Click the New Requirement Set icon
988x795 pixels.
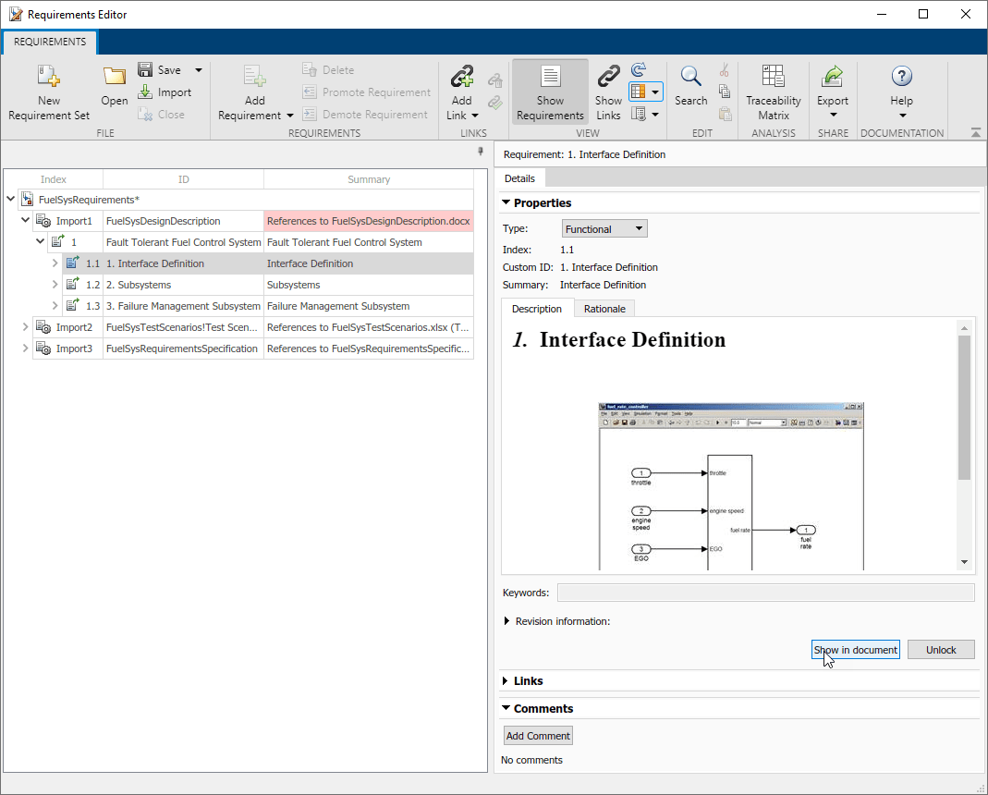pos(48,77)
